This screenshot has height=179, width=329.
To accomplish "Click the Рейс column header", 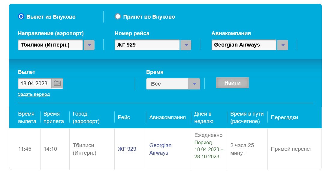I will coord(124,117).
